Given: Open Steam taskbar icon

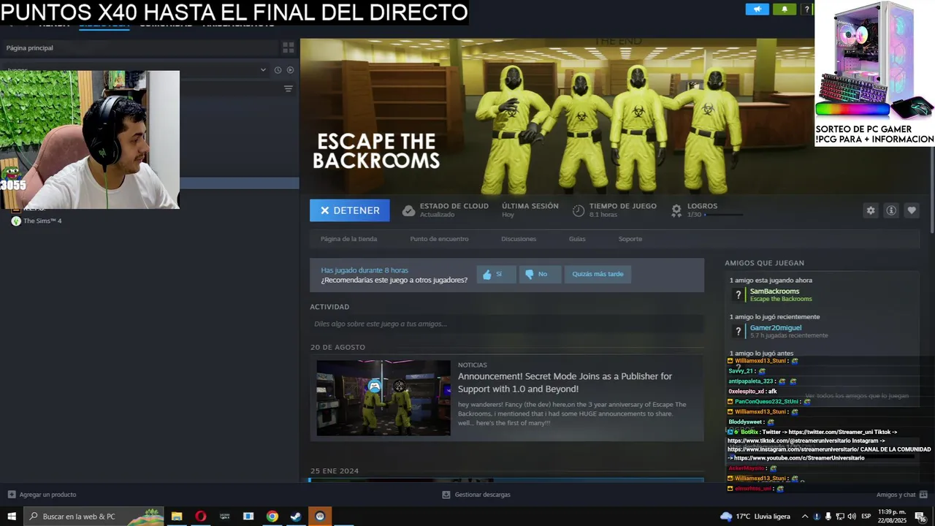Looking at the screenshot, I should tap(296, 517).
